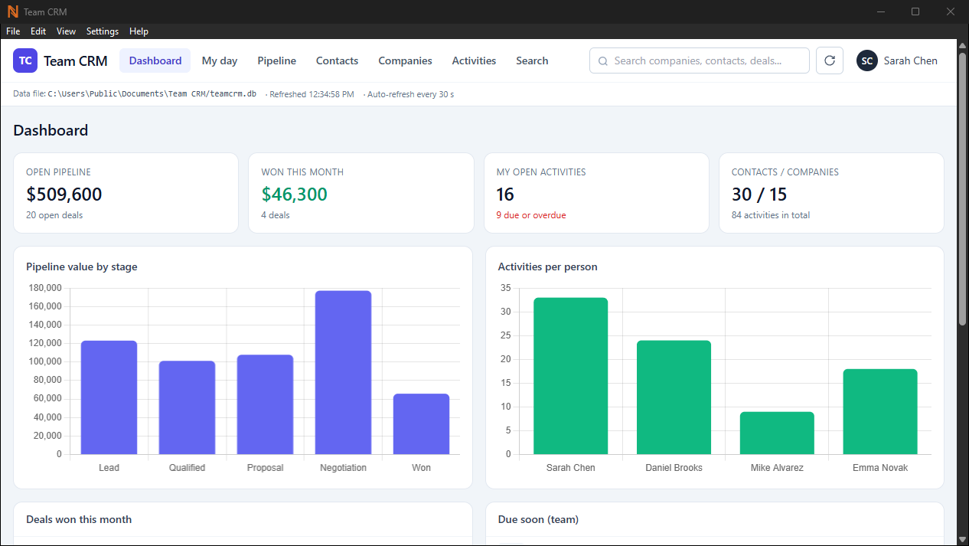Screen dimensions: 969x546
Task: Open the Settings menu
Action: pos(103,31)
